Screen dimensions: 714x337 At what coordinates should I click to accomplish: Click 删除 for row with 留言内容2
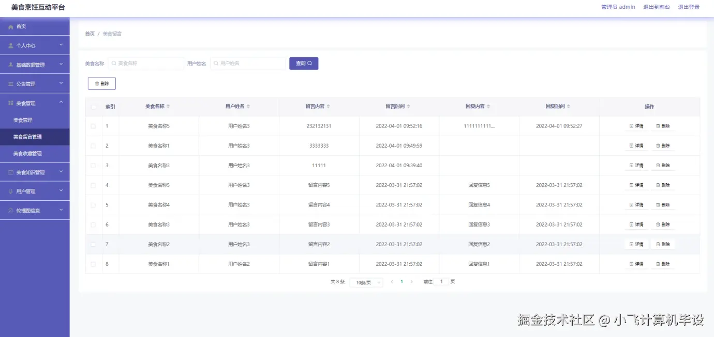click(663, 245)
